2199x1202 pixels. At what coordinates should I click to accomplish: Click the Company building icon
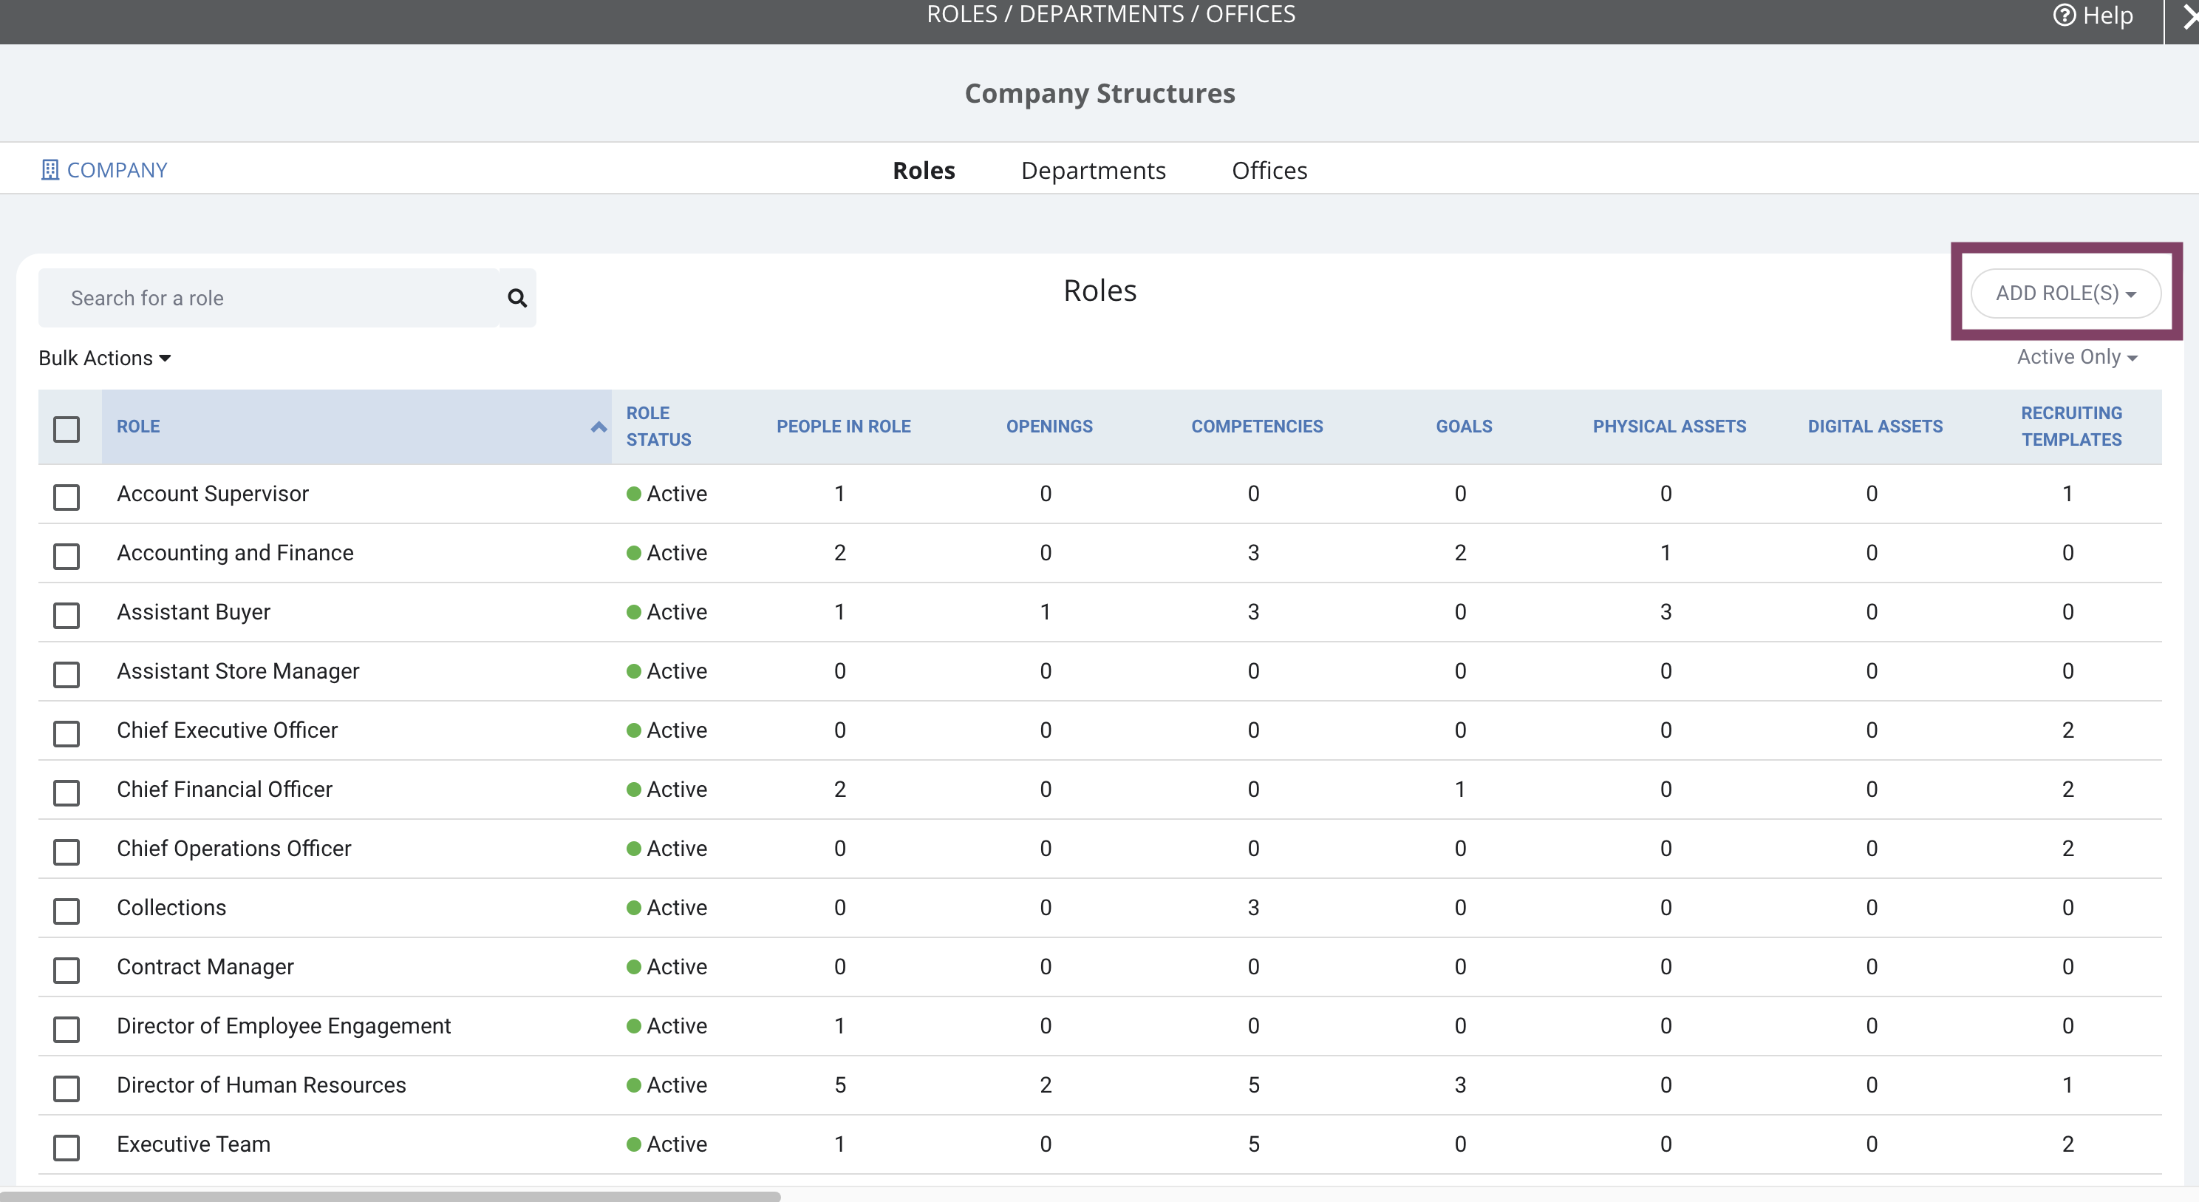50,170
